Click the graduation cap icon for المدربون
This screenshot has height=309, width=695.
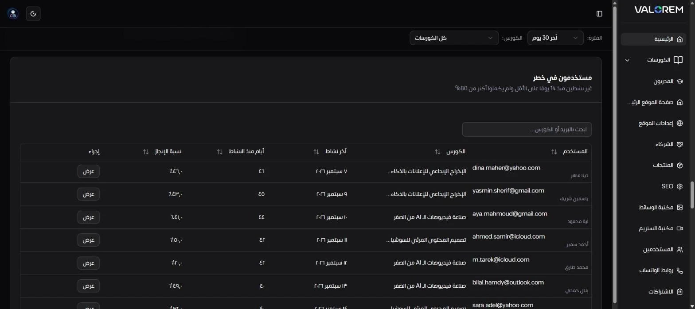(x=680, y=81)
